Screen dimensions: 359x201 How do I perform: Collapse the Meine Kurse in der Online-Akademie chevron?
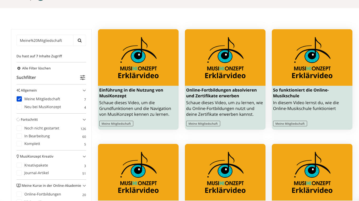pyautogui.click(x=84, y=186)
